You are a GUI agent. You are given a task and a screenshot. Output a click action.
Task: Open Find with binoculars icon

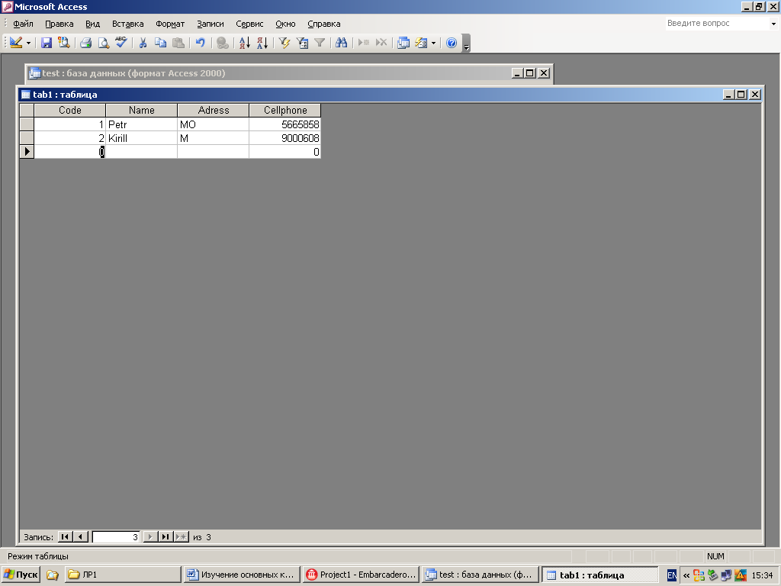(341, 43)
